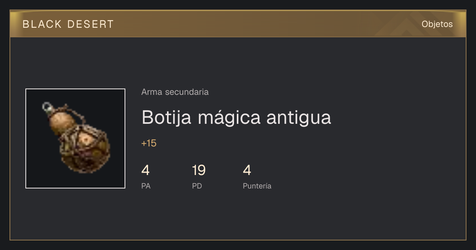Click the small upper bulb of the gourd
Screen dimensions: 476x250
click(63, 119)
